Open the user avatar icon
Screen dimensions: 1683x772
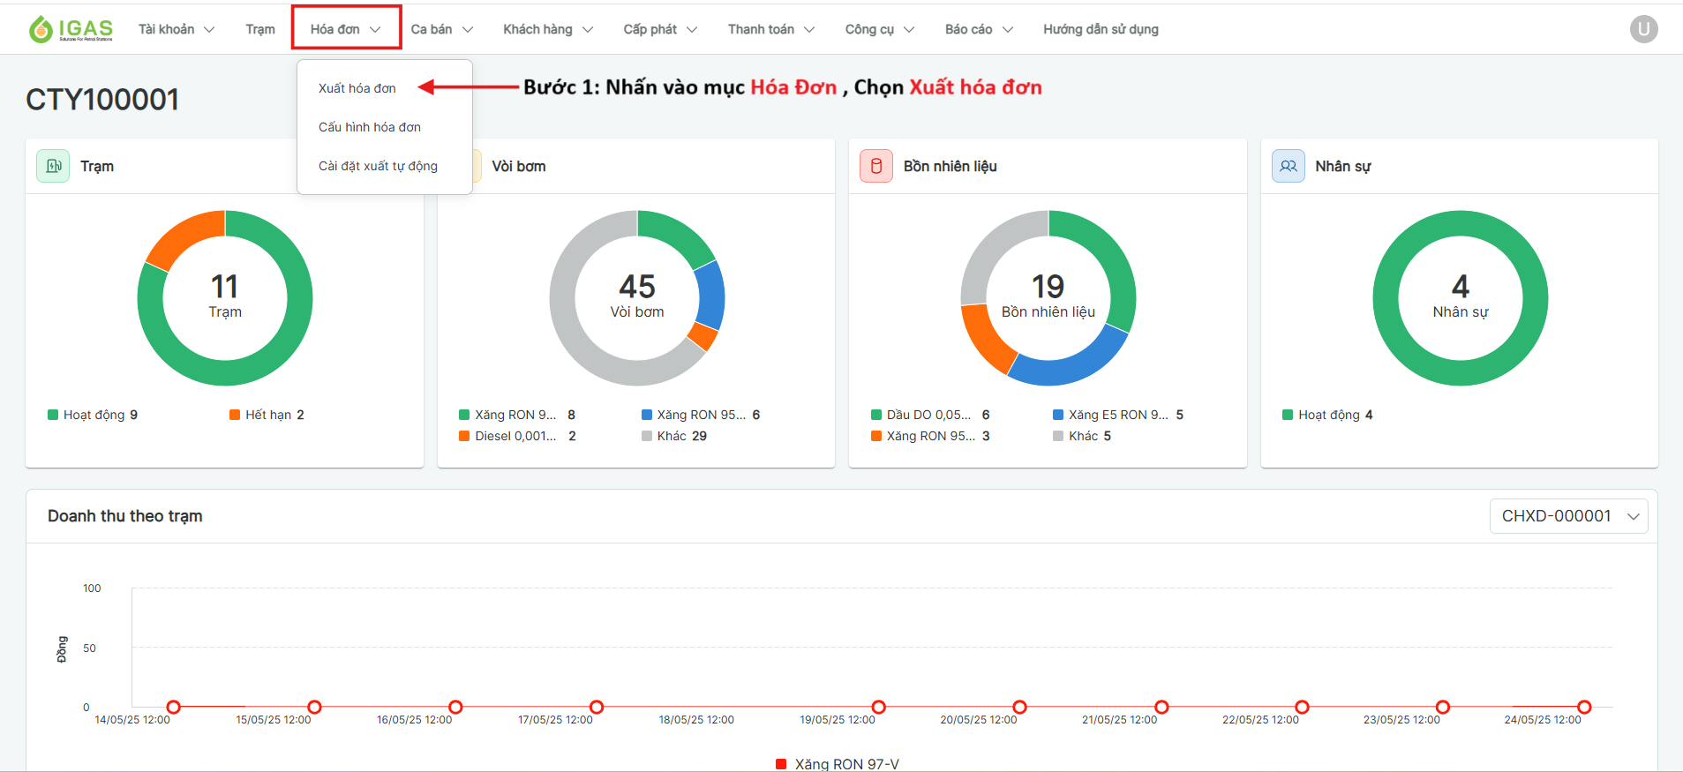pos(1643,29)
